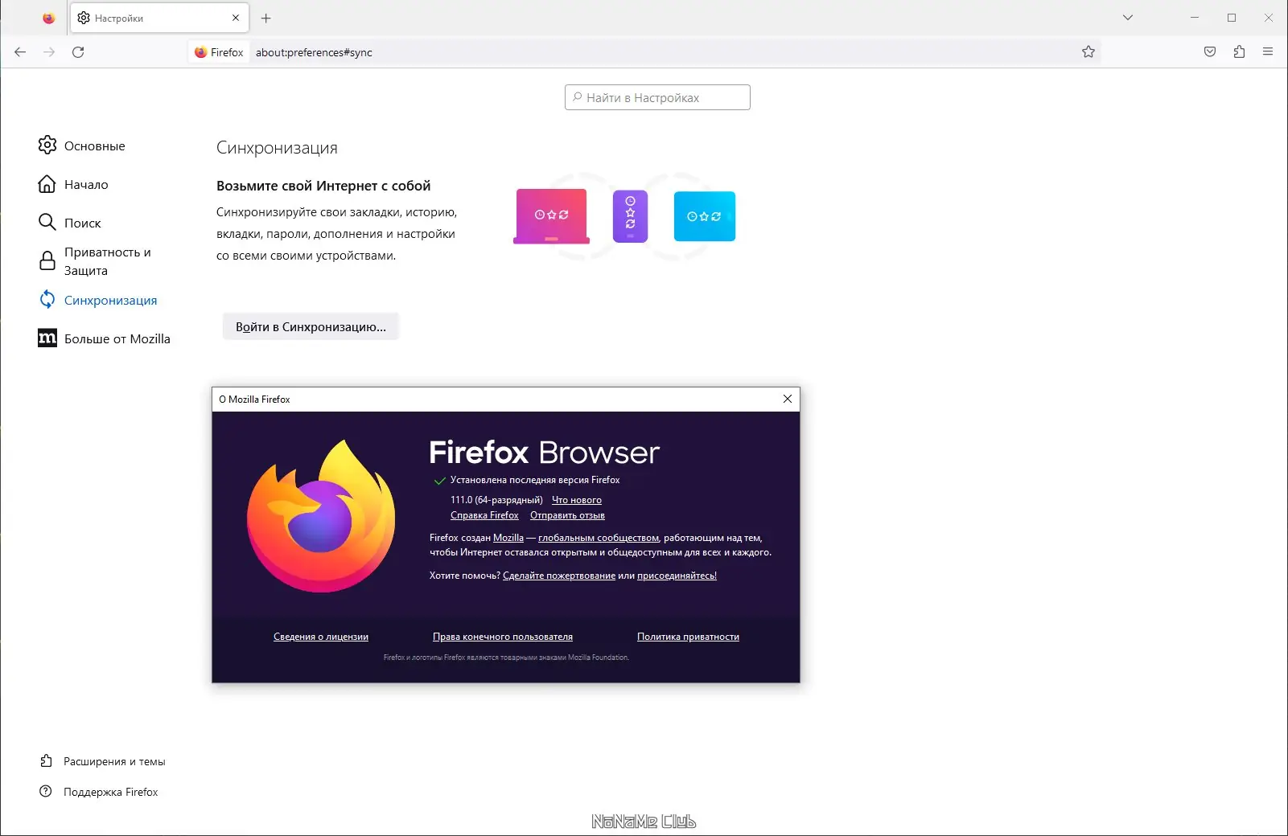Click the blue tablet sync illustration

[x=704, y=216]
